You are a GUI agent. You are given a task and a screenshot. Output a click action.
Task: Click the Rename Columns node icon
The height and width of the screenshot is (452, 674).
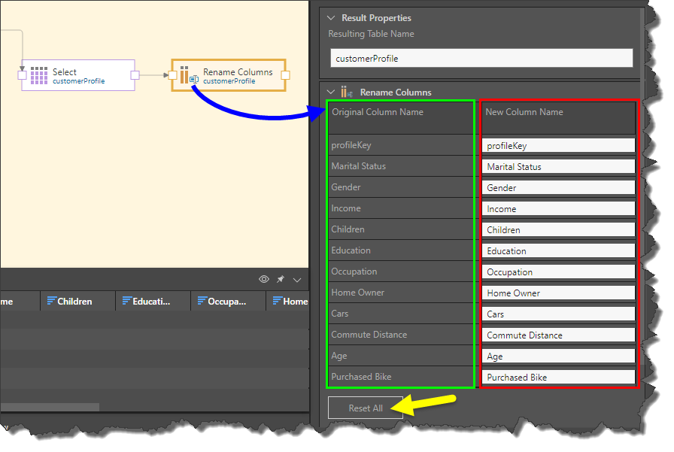184,74
